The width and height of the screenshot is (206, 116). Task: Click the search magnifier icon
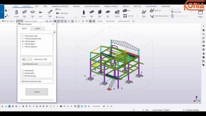click(x=47, y=21)
